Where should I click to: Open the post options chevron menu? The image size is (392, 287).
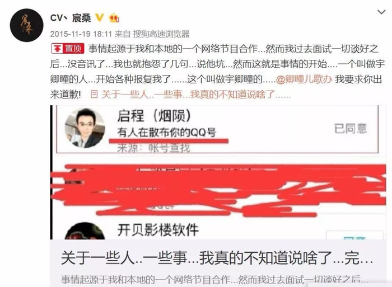pyautogui.click(x=381, y=12)
